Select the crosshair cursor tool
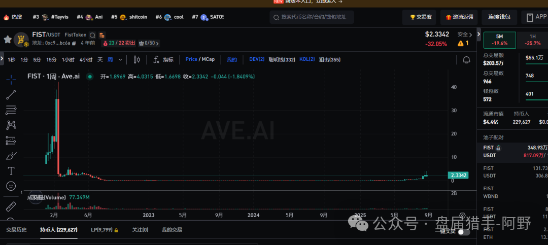Screen dimensions: 548x245 [11, 79]
